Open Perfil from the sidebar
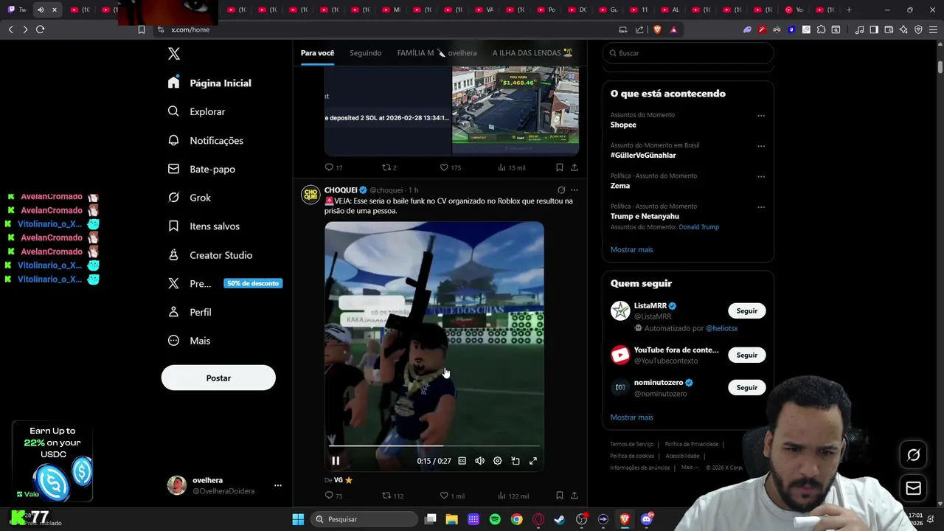 coord(190,312)
